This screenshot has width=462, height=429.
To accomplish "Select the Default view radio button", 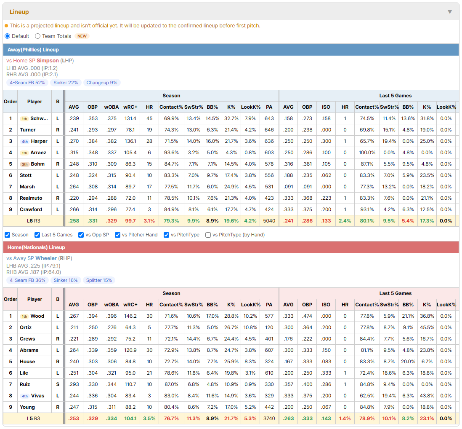I will point(8,36).
